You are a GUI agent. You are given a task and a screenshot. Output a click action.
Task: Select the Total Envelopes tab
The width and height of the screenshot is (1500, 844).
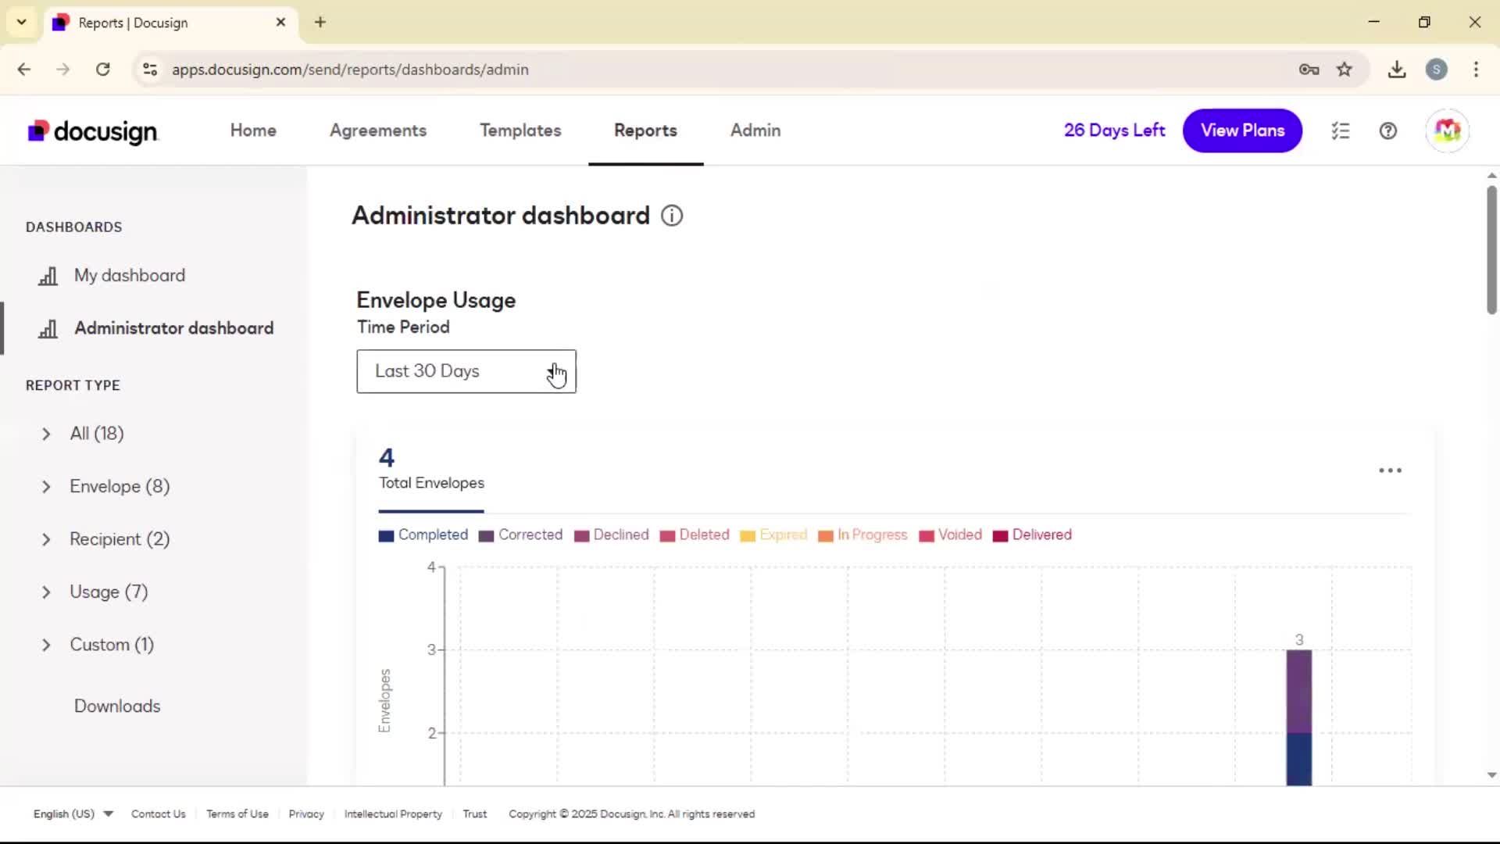coord(431,471)
